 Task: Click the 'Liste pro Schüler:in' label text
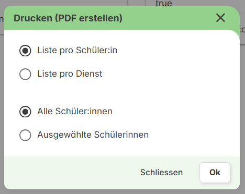pyautogui.click(x=77, y=51)
